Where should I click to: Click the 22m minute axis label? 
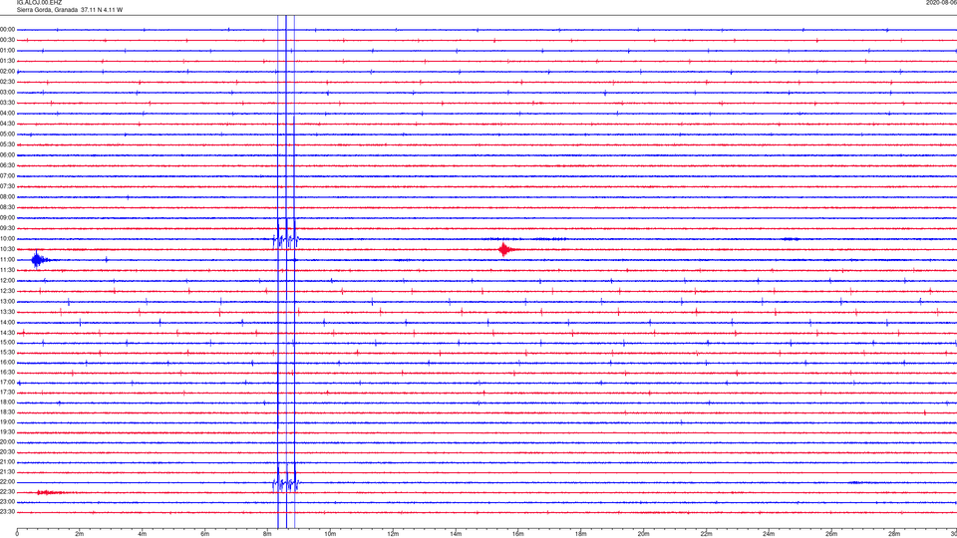[706, 534]
